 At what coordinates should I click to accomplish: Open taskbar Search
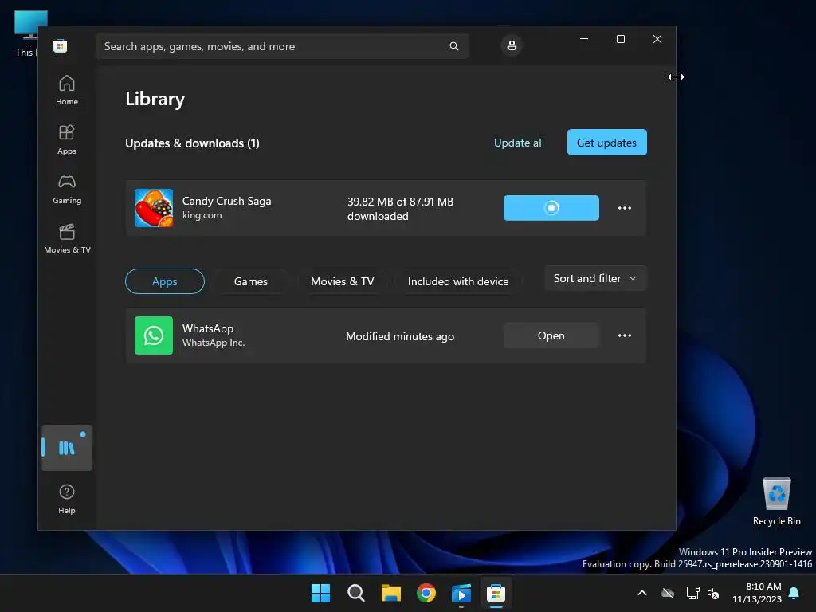[356, 593]
